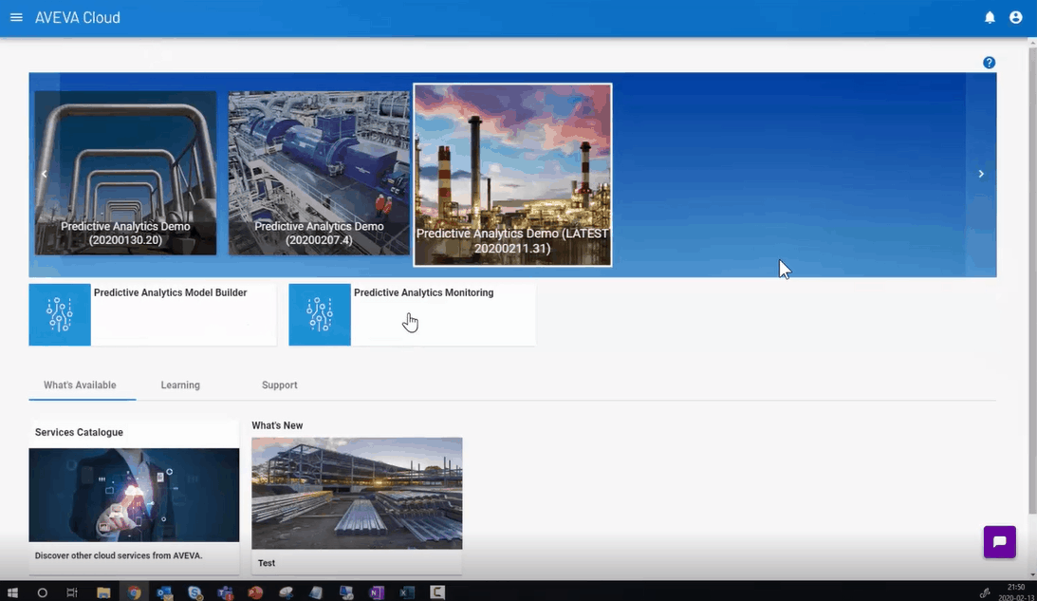Click the 'Test' caption under What's New
Screen dimensions: 1037x601
click(x=267, y=563)
